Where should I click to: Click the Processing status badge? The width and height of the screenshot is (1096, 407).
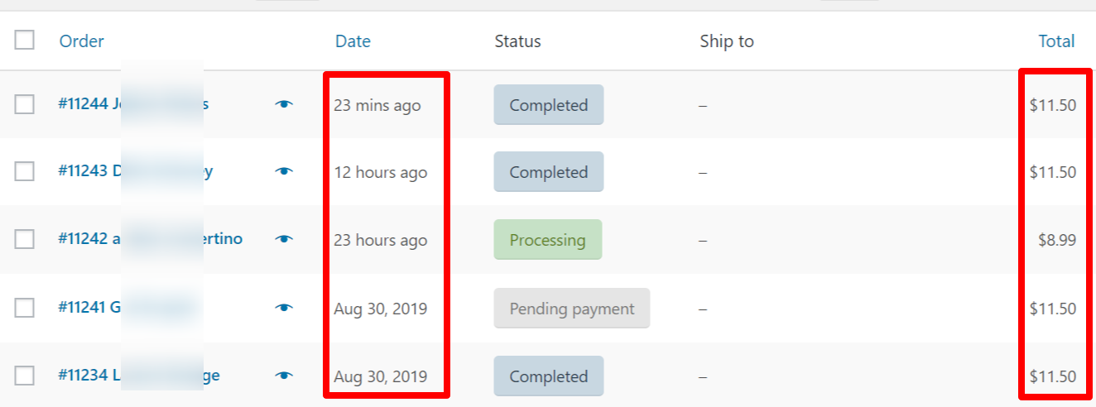(x=548, y=240)
